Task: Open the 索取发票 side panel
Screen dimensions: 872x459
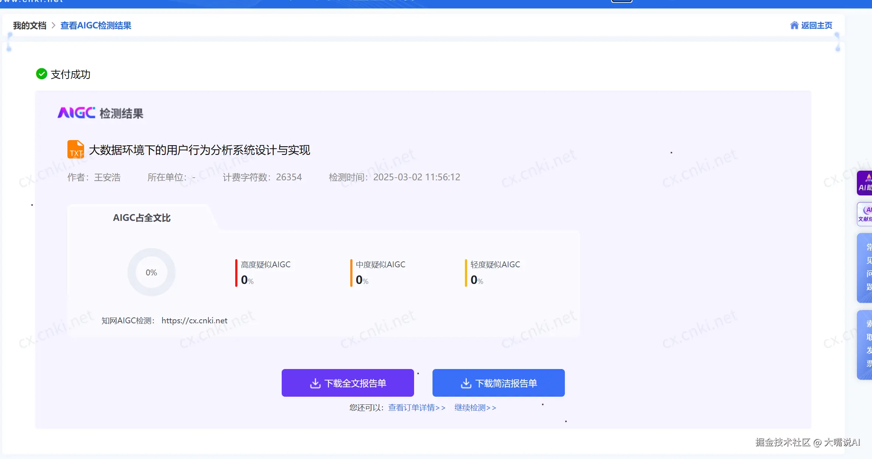Action: 865,344
